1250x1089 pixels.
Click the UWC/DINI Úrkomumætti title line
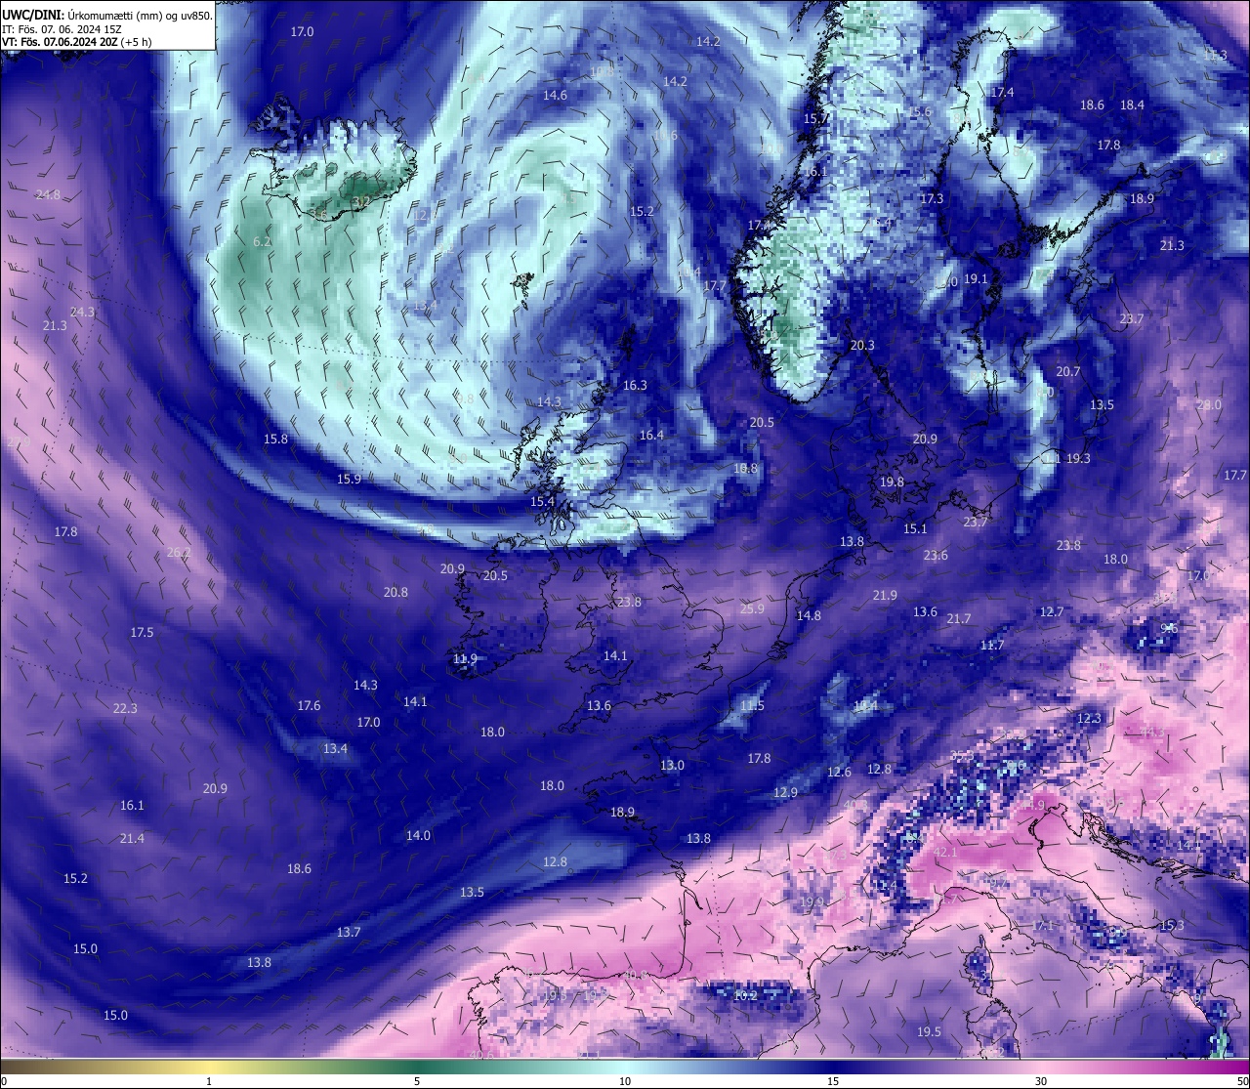(x=107, y=16)
